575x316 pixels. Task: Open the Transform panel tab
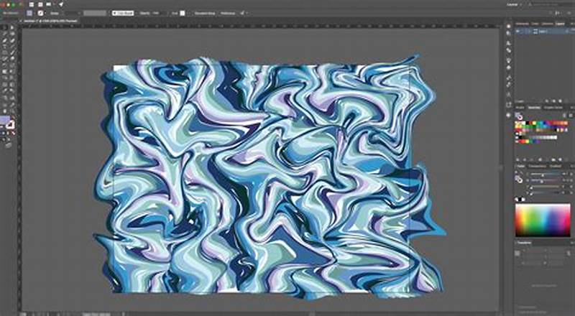525,243
